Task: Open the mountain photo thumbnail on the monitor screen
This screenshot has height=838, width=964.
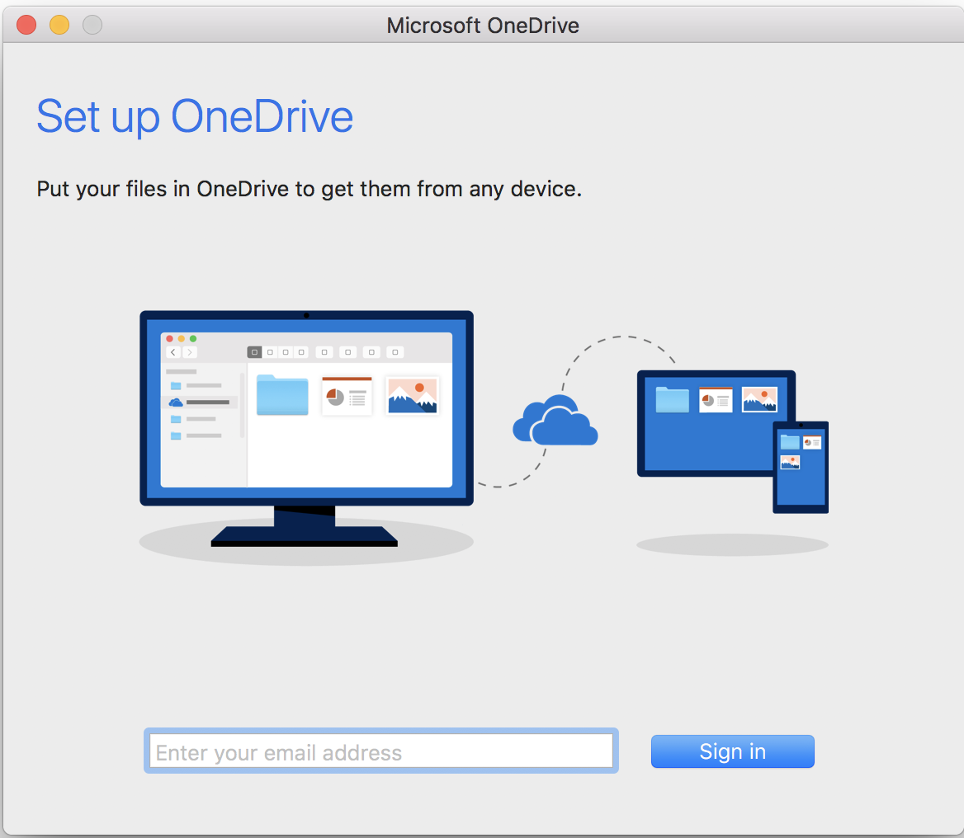Action: (412, 395)
